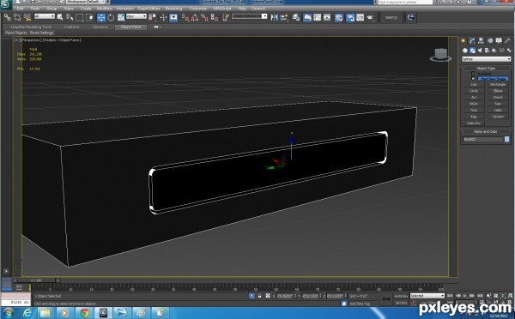Image resolution: width=515 pixels, height=319 pixels.
Task: Open the Select by Name dialog
Action: tap(70, 17)
